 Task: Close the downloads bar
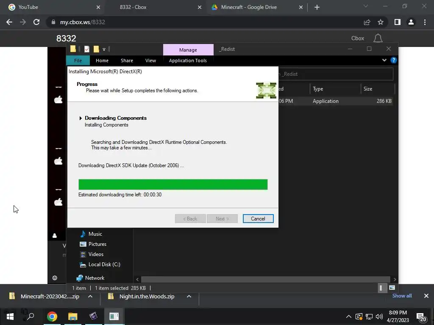coord(426,296)
